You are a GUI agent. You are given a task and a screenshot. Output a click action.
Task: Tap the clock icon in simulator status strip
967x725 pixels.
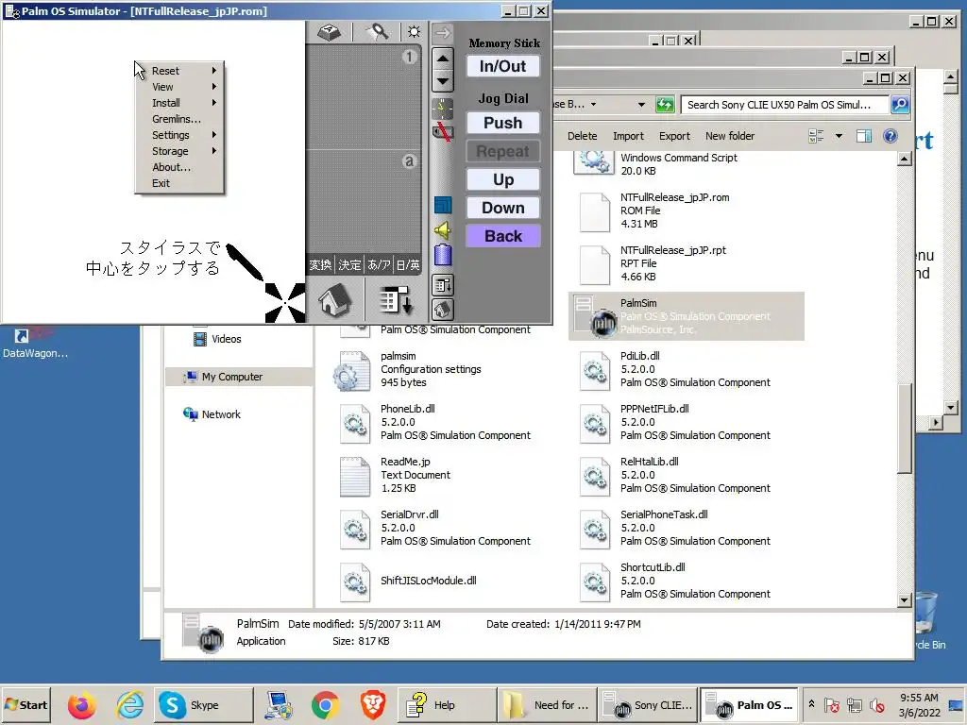pos(442,109)
